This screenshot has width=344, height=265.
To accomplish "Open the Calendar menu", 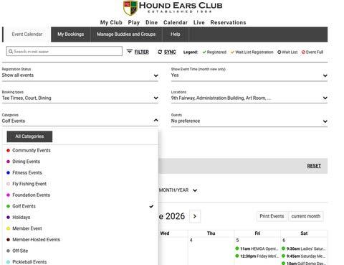I will (176, 22).
